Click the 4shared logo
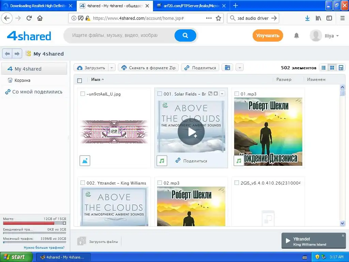This screenshot has width=349, height=262. tap(29, 36)
